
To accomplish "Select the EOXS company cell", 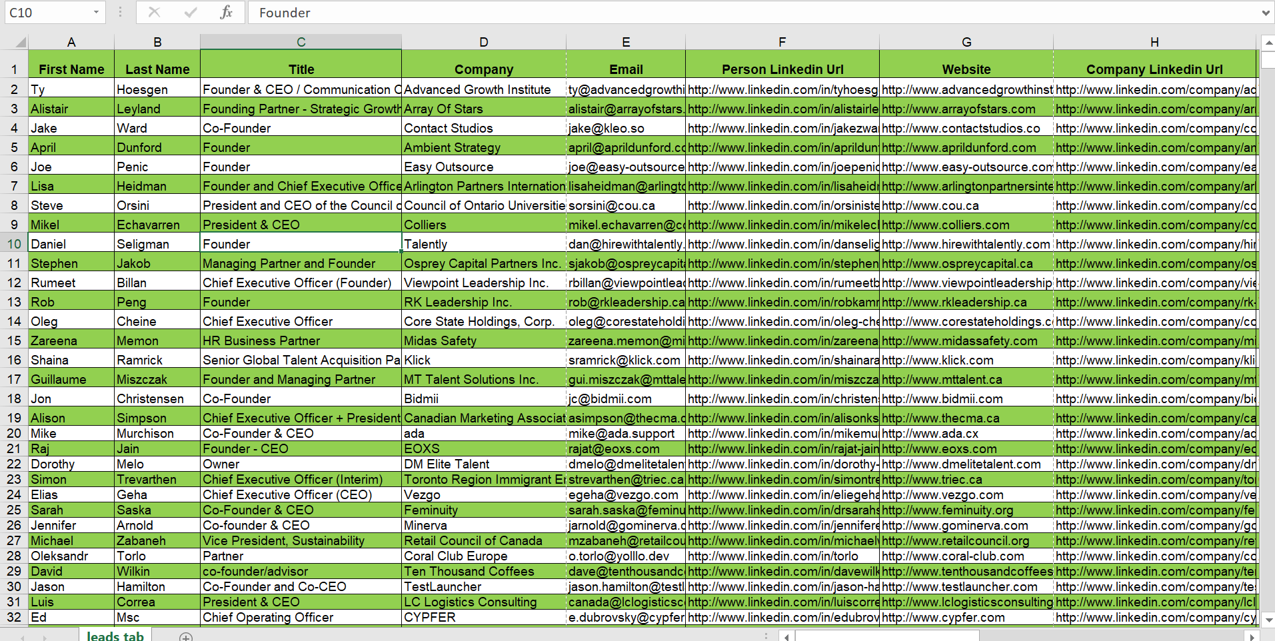I will [x=484, y=448].
